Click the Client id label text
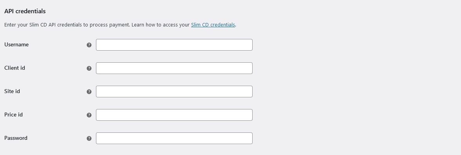Screen dimensions: 461x155 coord(15,68)
